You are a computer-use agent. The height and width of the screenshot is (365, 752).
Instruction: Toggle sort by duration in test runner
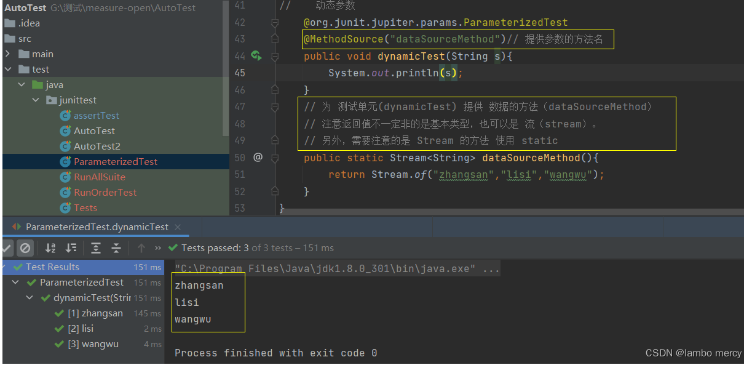71,248
